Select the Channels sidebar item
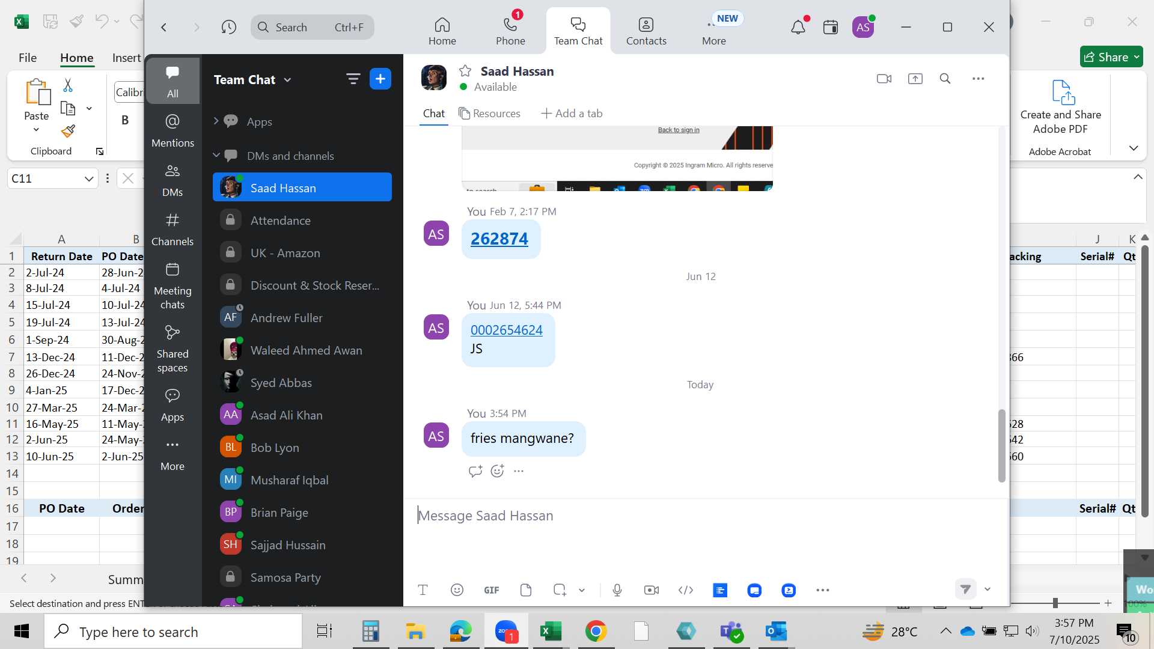 172,229
